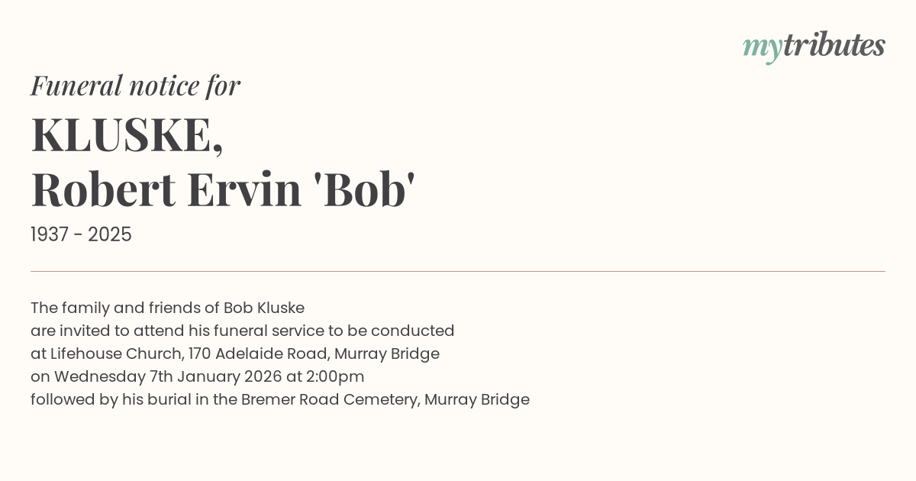Click the "Funeral notice for" italic heading

point(135,86)
